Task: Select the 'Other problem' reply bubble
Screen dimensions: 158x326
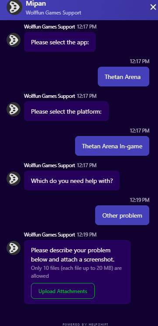Action: click(x=122, y=215)
